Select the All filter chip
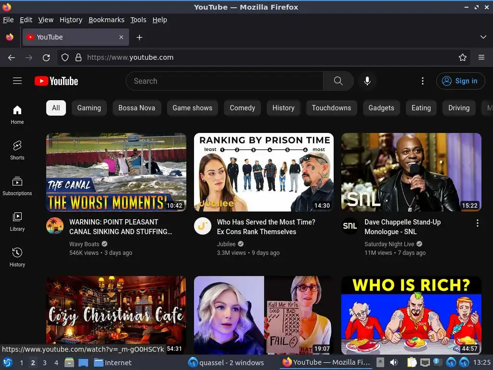493x370 pixels. tap(56, 108)
